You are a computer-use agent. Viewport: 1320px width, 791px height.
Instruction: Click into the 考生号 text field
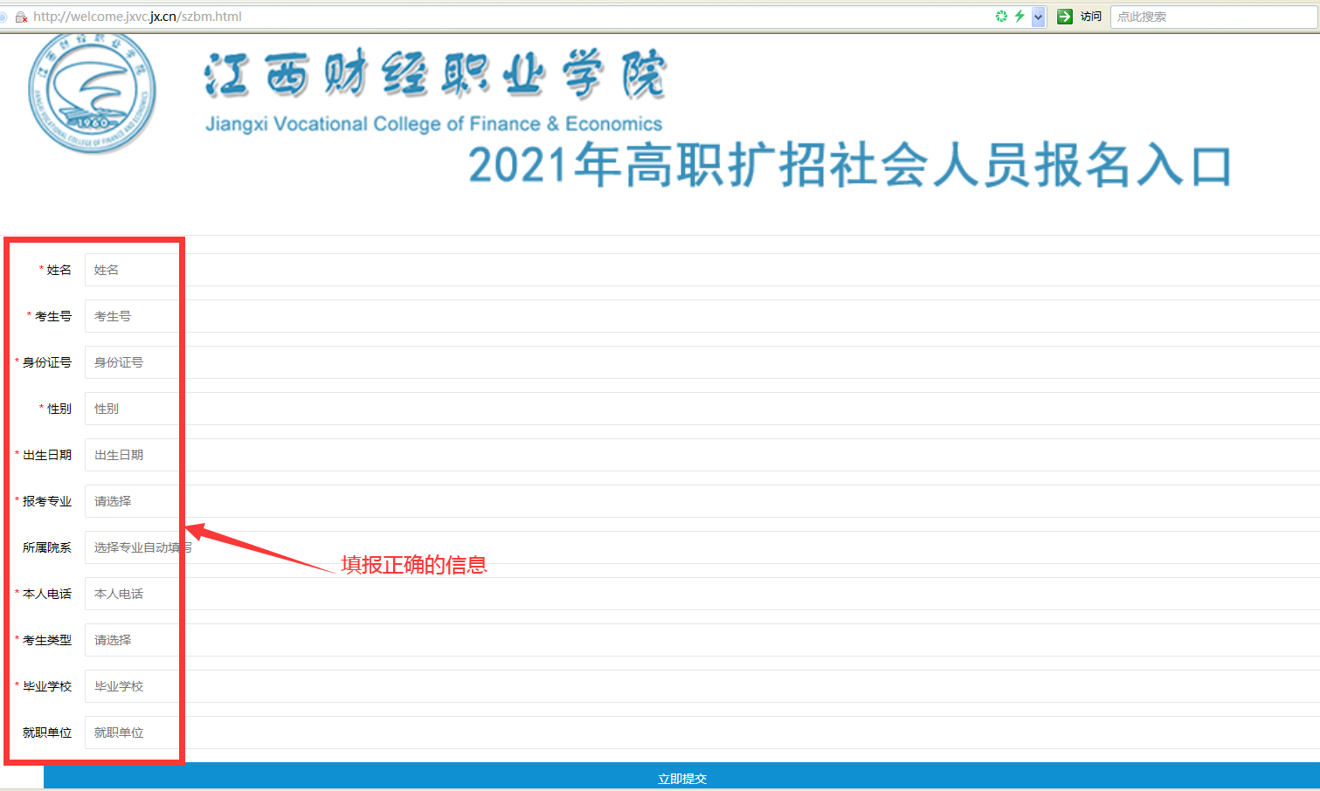[699, 316]
